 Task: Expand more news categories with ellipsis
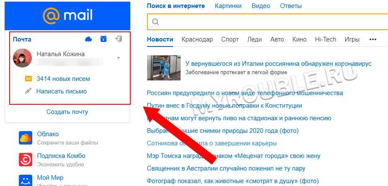click(373, 39)
